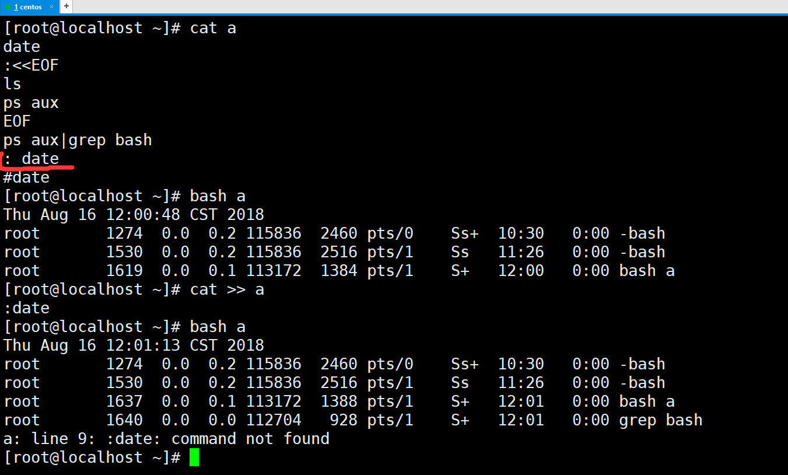
Task: Click the 'ps aux|grep bash' line
Action: tap(78, 140)
